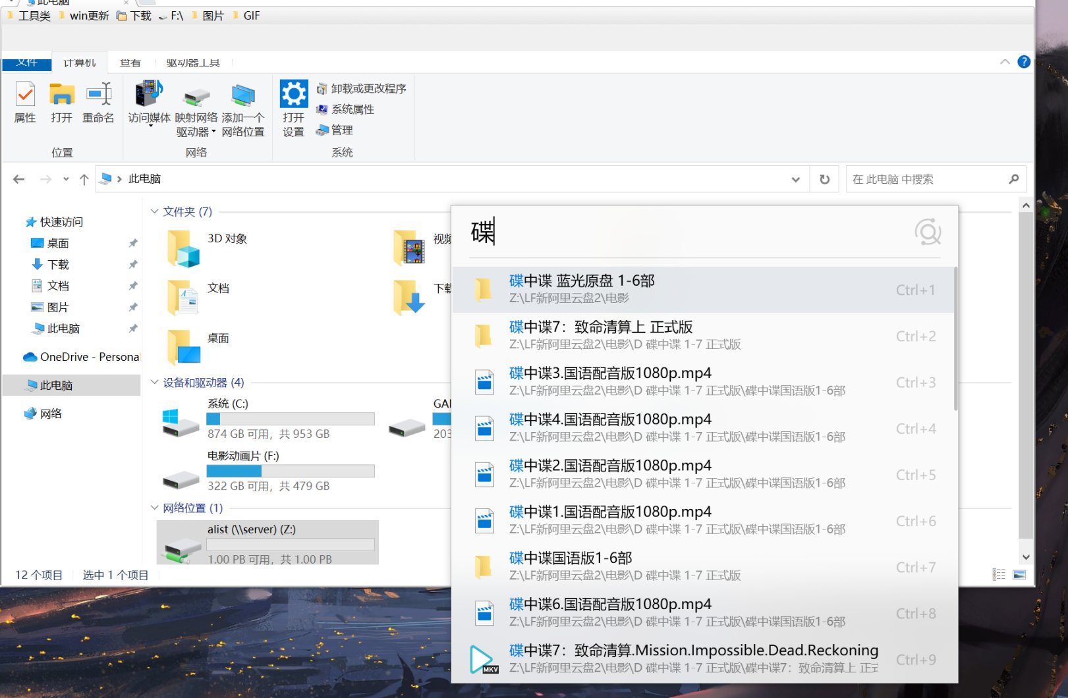Click the 在 此电脑 中搜索 search box
Viewport: 1068px width, 698px height.
tap(936, 179)
